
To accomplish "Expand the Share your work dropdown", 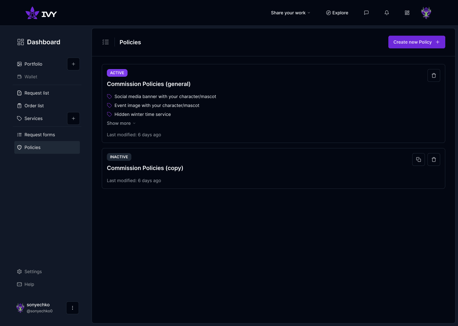I will [290, 13].
